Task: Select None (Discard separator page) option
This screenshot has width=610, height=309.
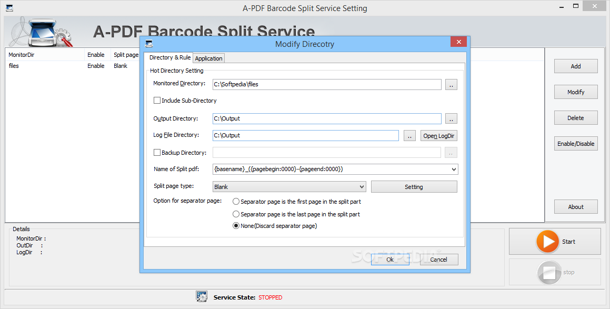Action: [x=236, y=226]
